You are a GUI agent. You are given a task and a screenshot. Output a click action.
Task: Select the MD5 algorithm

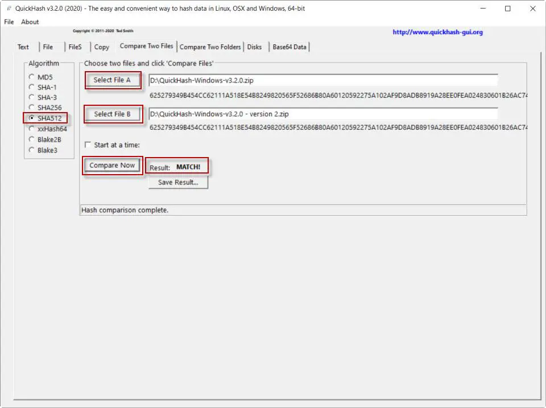pyautogui.click(x=41, y=77)
